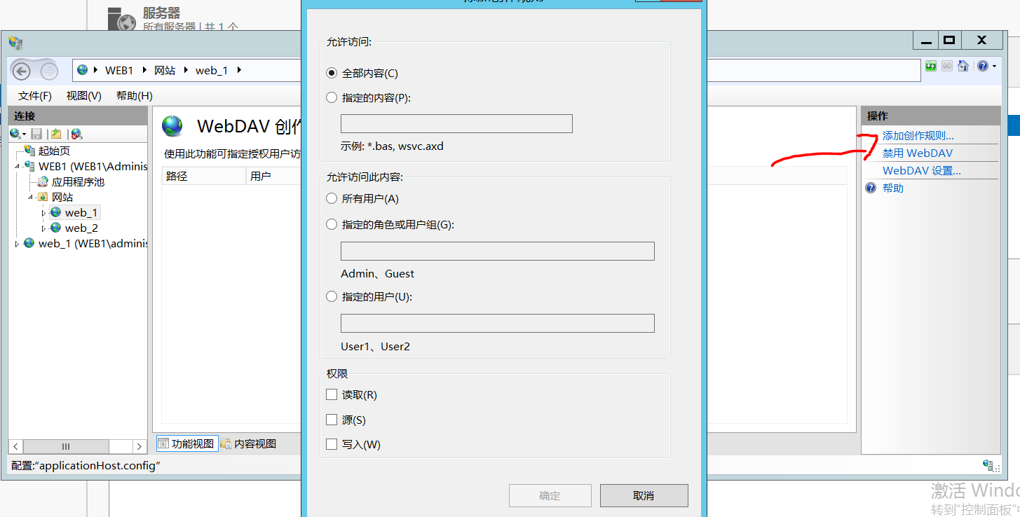Click the arrow after web_1 in address bar
Viewport: 1020px width, 517px height.
click(x=239, y=70)
